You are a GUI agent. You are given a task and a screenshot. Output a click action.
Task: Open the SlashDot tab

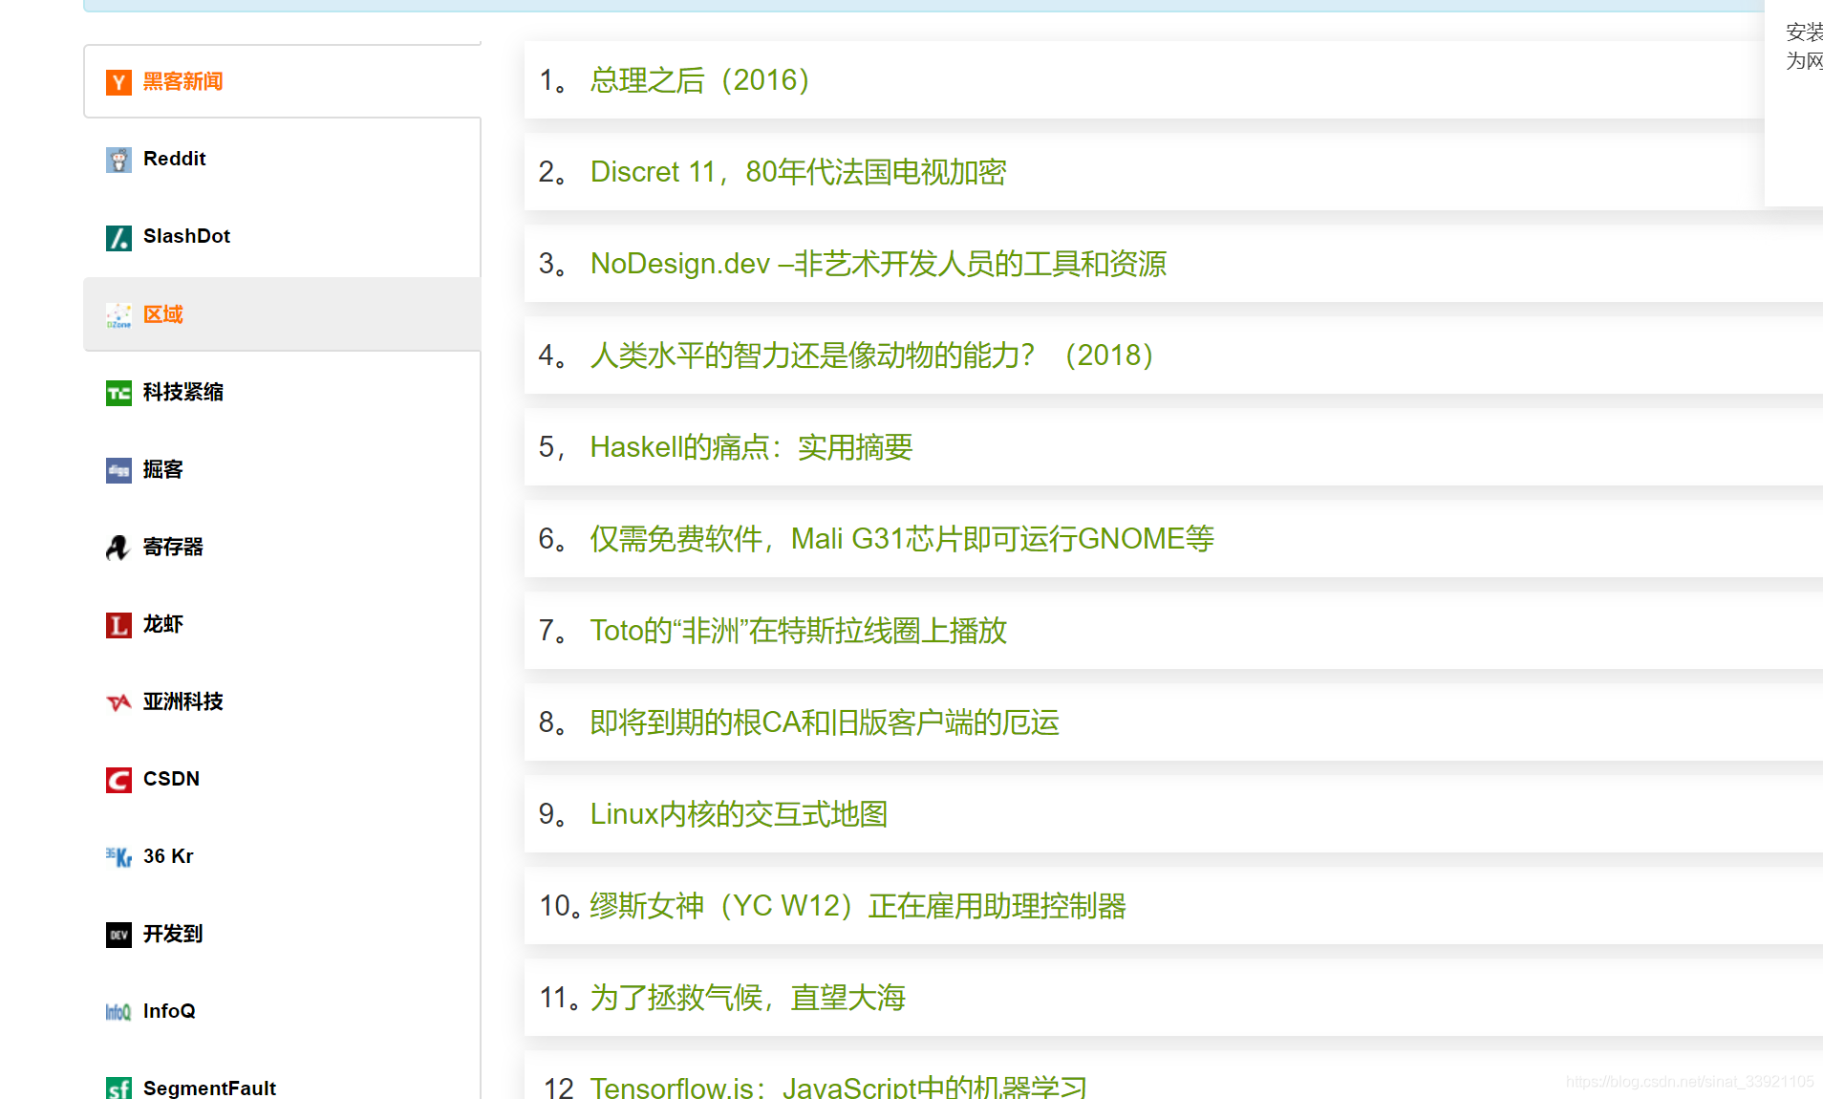(x=282, y=236)
